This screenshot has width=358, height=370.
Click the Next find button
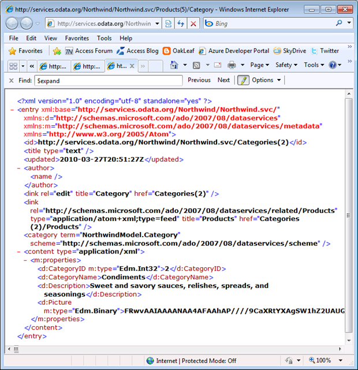coord(223,80)
